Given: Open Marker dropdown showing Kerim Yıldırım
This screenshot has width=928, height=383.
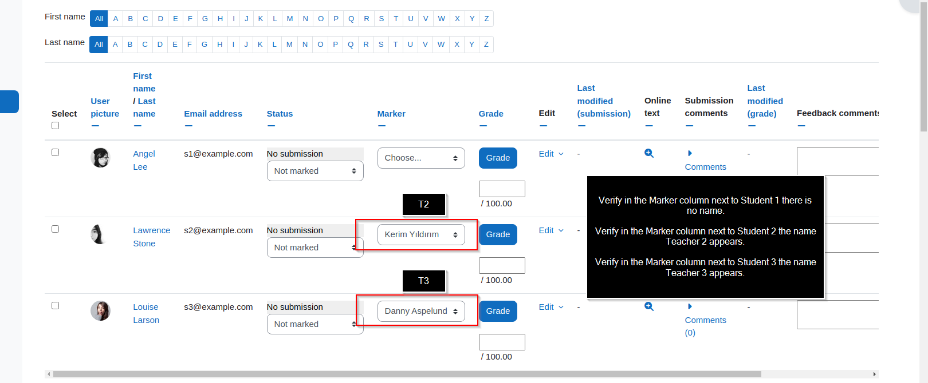Looking at the screenshot, I should (x=421, y=235).
